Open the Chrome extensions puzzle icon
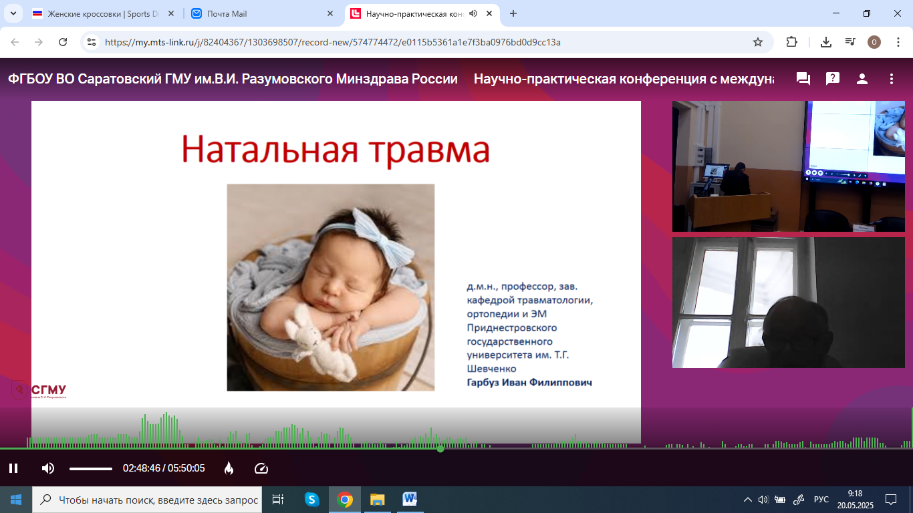The image size is (913, 513). [x=791, y=42]
